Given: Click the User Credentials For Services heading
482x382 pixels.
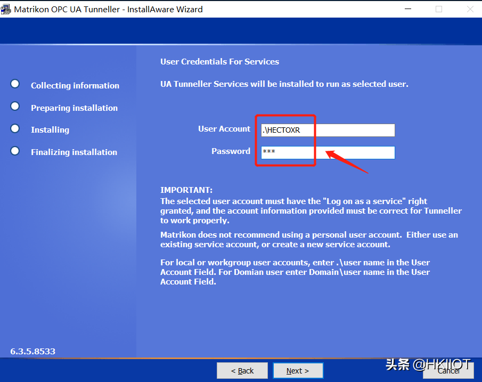Looking at the screenshot, I should tap(219, 62).
